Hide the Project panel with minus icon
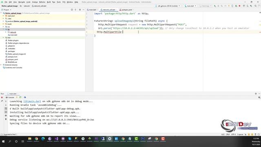This screenshot has width=261, height=147. (x=83, y=10)
